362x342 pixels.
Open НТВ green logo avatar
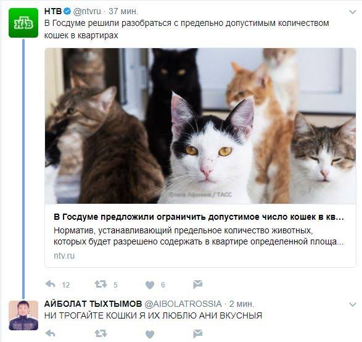(23, 23)
